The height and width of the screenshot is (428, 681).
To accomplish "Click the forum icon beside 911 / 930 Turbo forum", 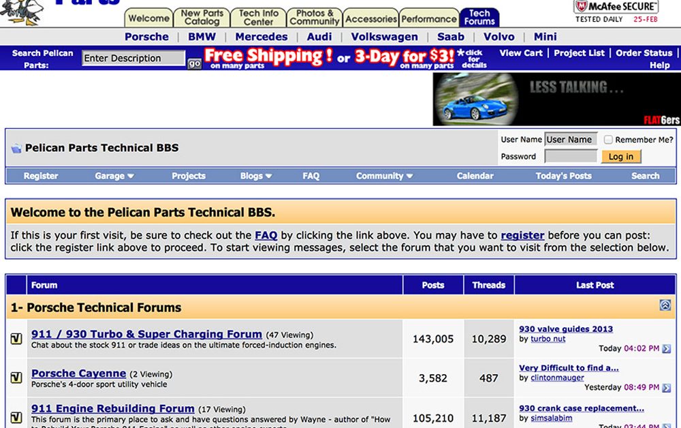I will (x=16, y=339).
